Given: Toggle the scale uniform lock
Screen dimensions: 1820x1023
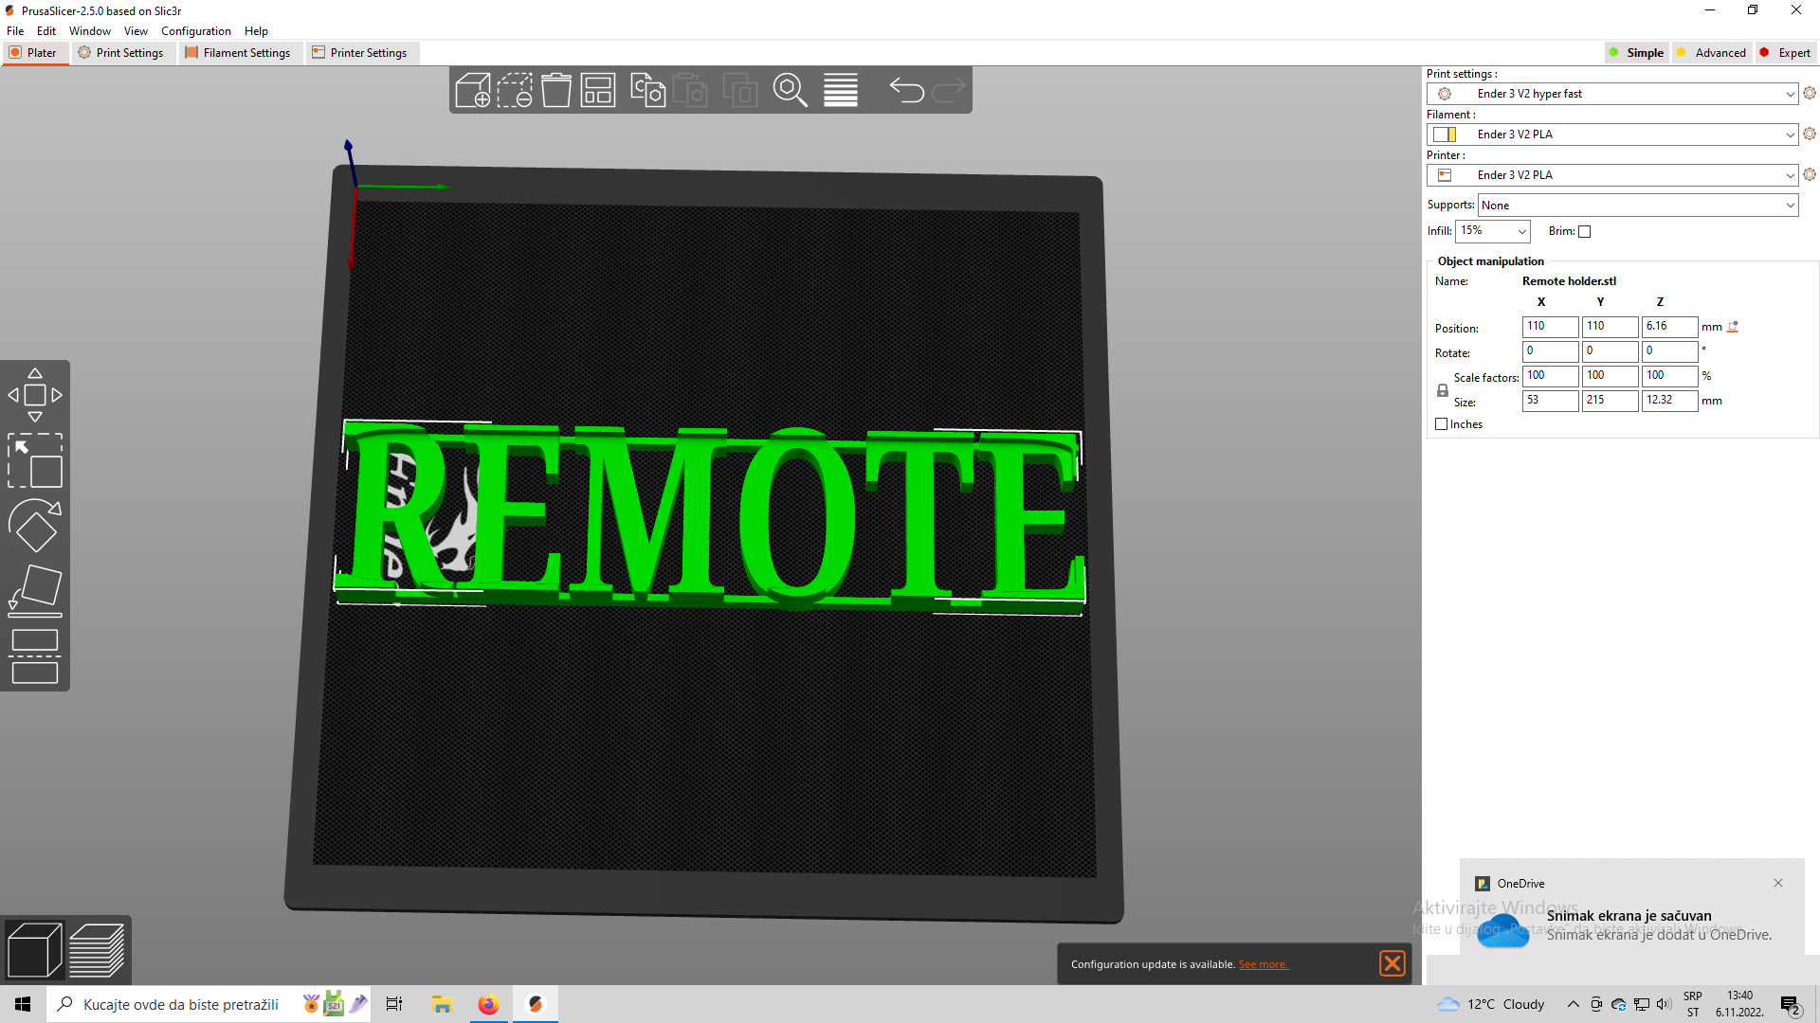Looking at the screenshot, I should (1443, 389).
